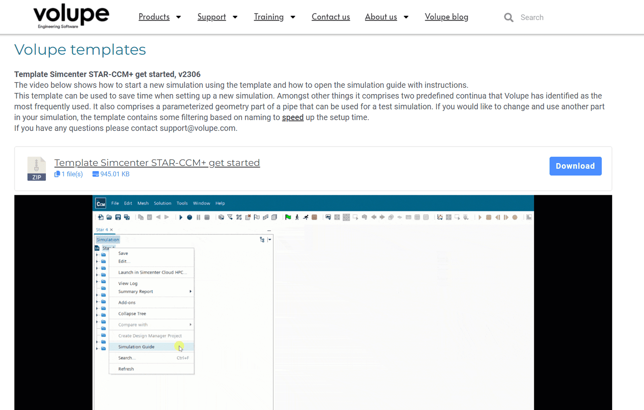Image resolution: width=644 pixels, height=410 pixels.
Task: Click the Save disk toolbar icon in the video
Action: click(118, 217)
